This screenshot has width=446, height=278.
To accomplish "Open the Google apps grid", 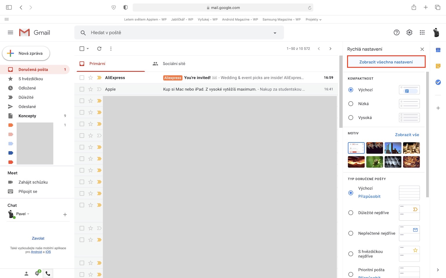I will (x=422, y=32).
